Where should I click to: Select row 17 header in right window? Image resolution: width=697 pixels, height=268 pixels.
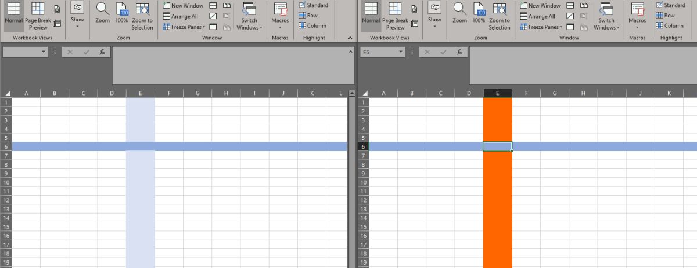coord(363,245)
